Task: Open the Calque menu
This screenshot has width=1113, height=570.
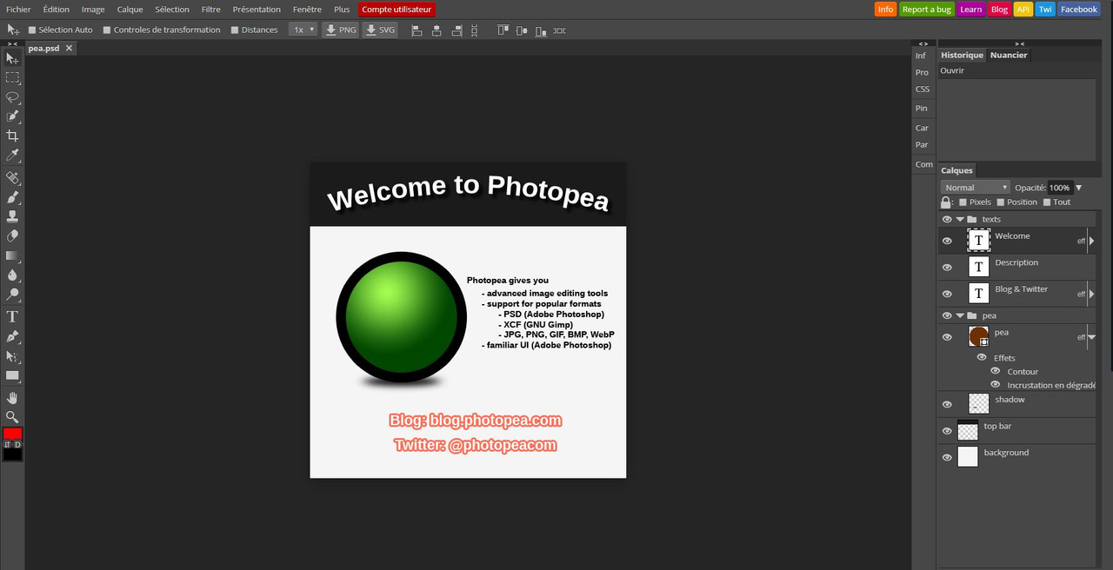Action: (x=130, y=10)
